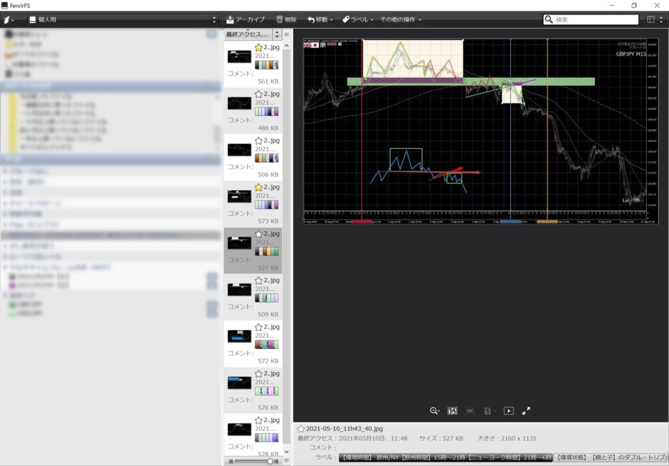Click the color label strip of 561 KB file

[x=267, y=65]
